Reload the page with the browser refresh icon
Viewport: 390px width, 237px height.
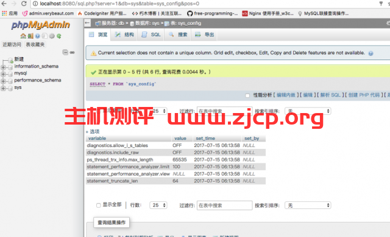pos(24,4)
